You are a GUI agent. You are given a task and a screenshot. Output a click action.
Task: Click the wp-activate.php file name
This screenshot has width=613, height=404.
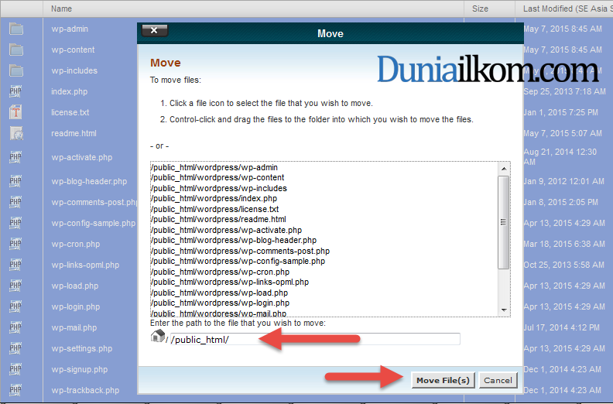(82, 157)
